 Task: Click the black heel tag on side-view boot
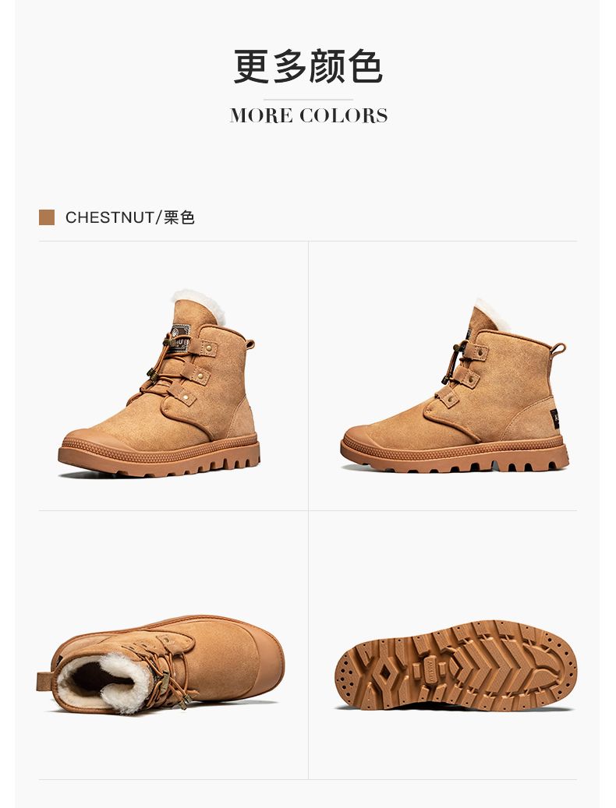554,418
